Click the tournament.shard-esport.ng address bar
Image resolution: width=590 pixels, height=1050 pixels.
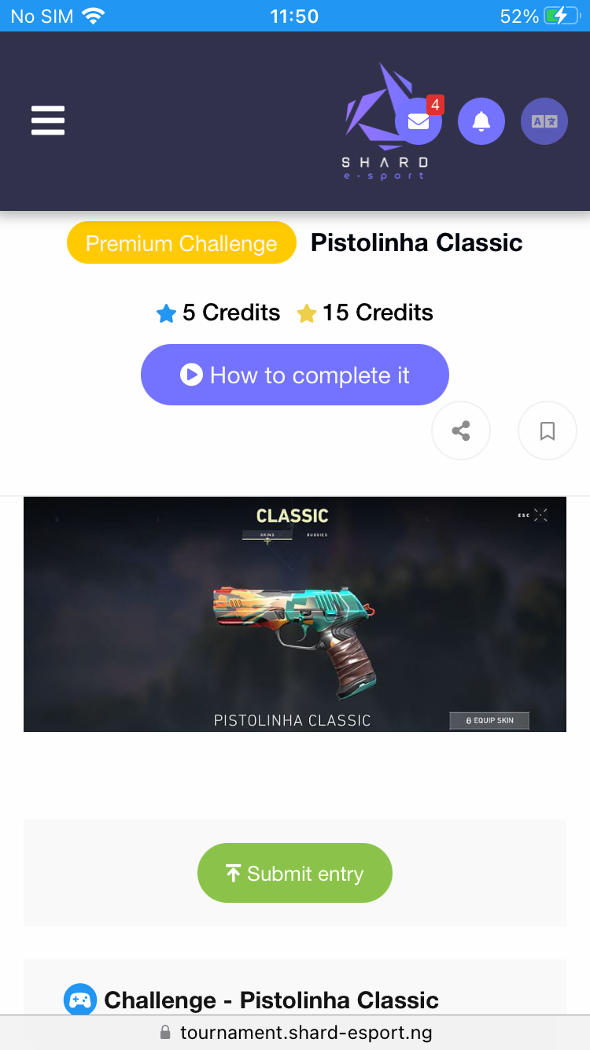point(295,1032)
